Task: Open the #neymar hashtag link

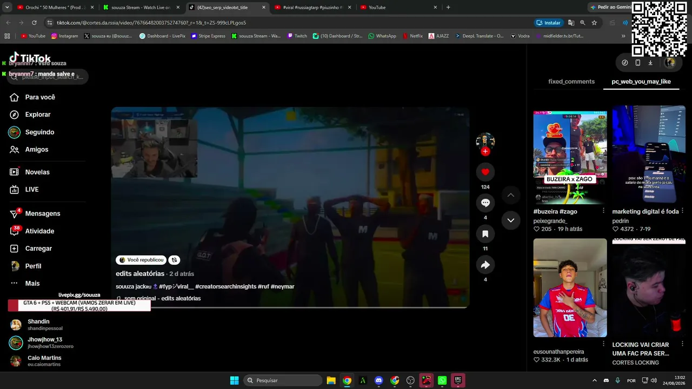Action: coord(282,286)
